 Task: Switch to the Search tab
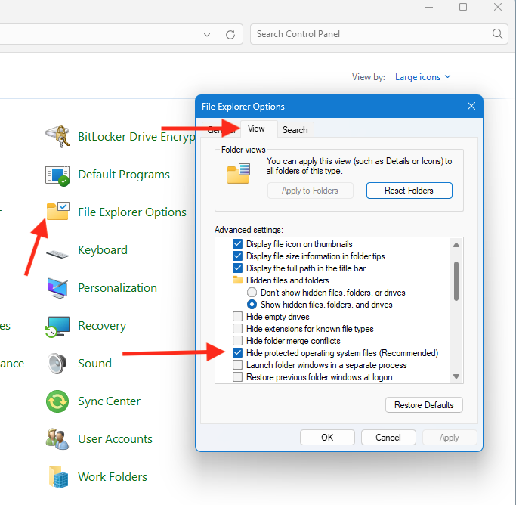click(295, 130)
